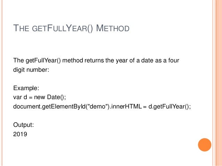Click the word 'getFullYear()' in description
This screenshot has width=222, height=166.
point(43,60)
